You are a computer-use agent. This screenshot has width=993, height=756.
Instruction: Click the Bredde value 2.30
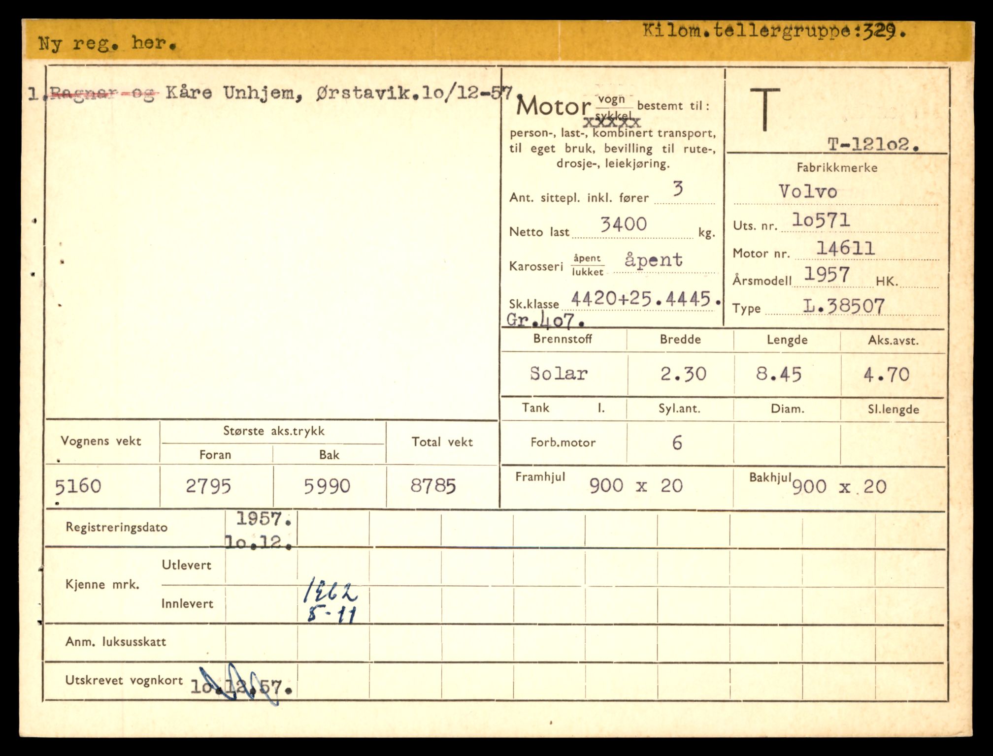[x=683, y=374]
